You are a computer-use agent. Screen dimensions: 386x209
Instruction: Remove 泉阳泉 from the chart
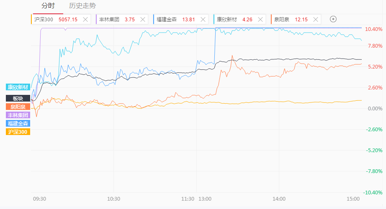click(x=316, y=19)
